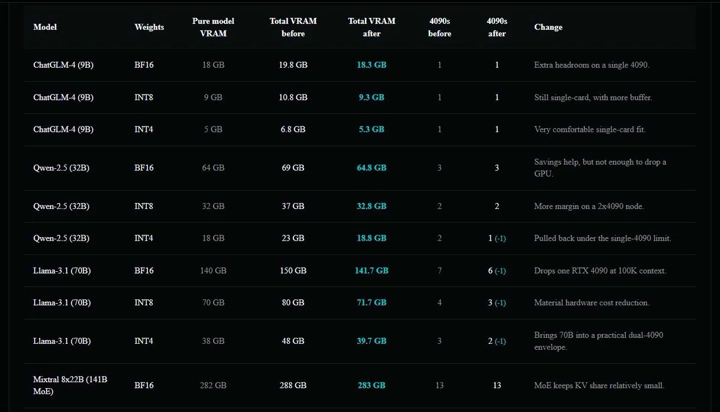Click the 71.7 GB highlighted value
The image size is (720, 412).
371,303
